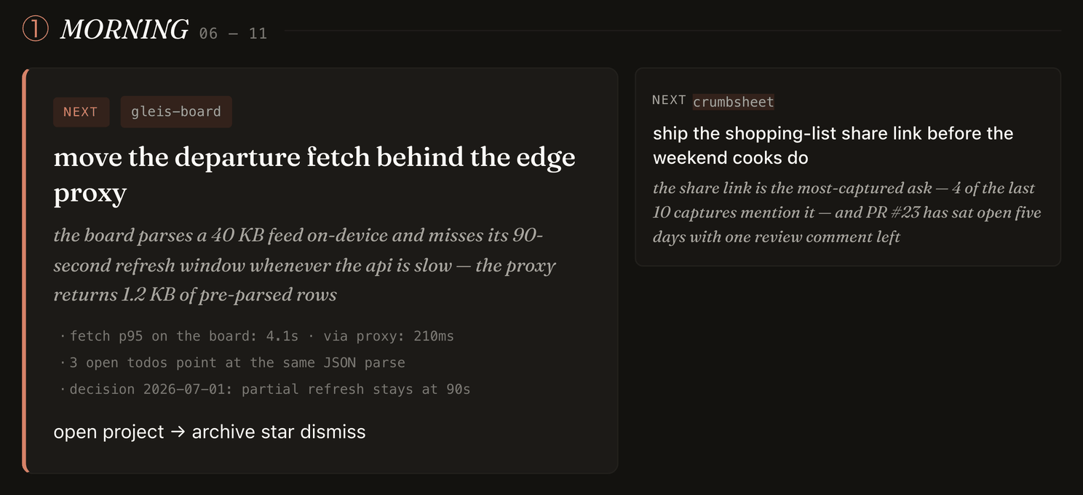Image resolution: width=1083 pixels, height=495 pixels.
Task: Click the arrow after open project
Action: tap(178, 432)
